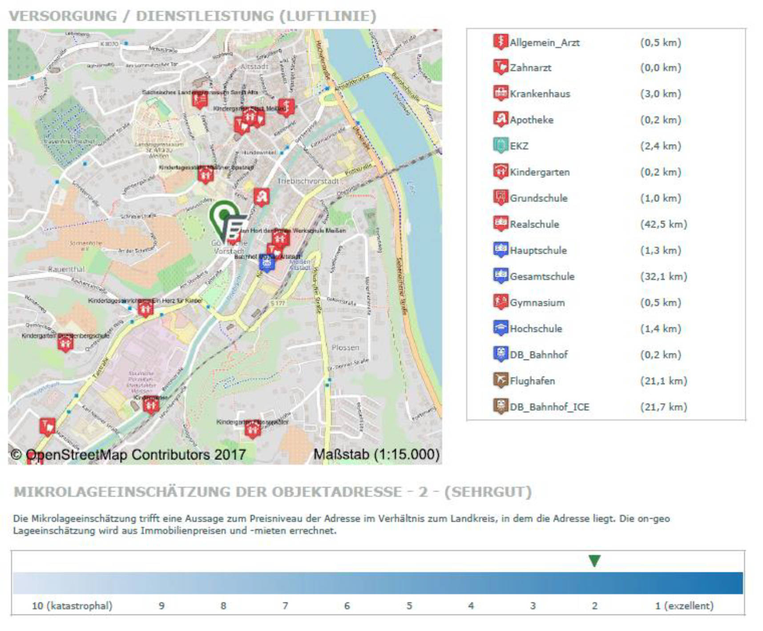Click the Meißner Spatzen kindergarten marker

point(206,174)
